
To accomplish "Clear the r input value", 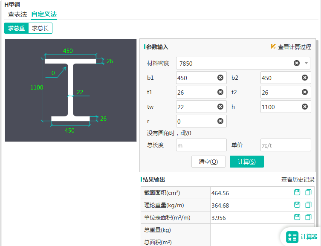I will click(x=220, y=121).
